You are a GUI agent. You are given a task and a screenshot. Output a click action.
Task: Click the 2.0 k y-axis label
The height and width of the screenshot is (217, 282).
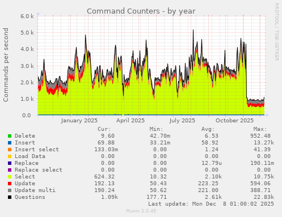27,82
